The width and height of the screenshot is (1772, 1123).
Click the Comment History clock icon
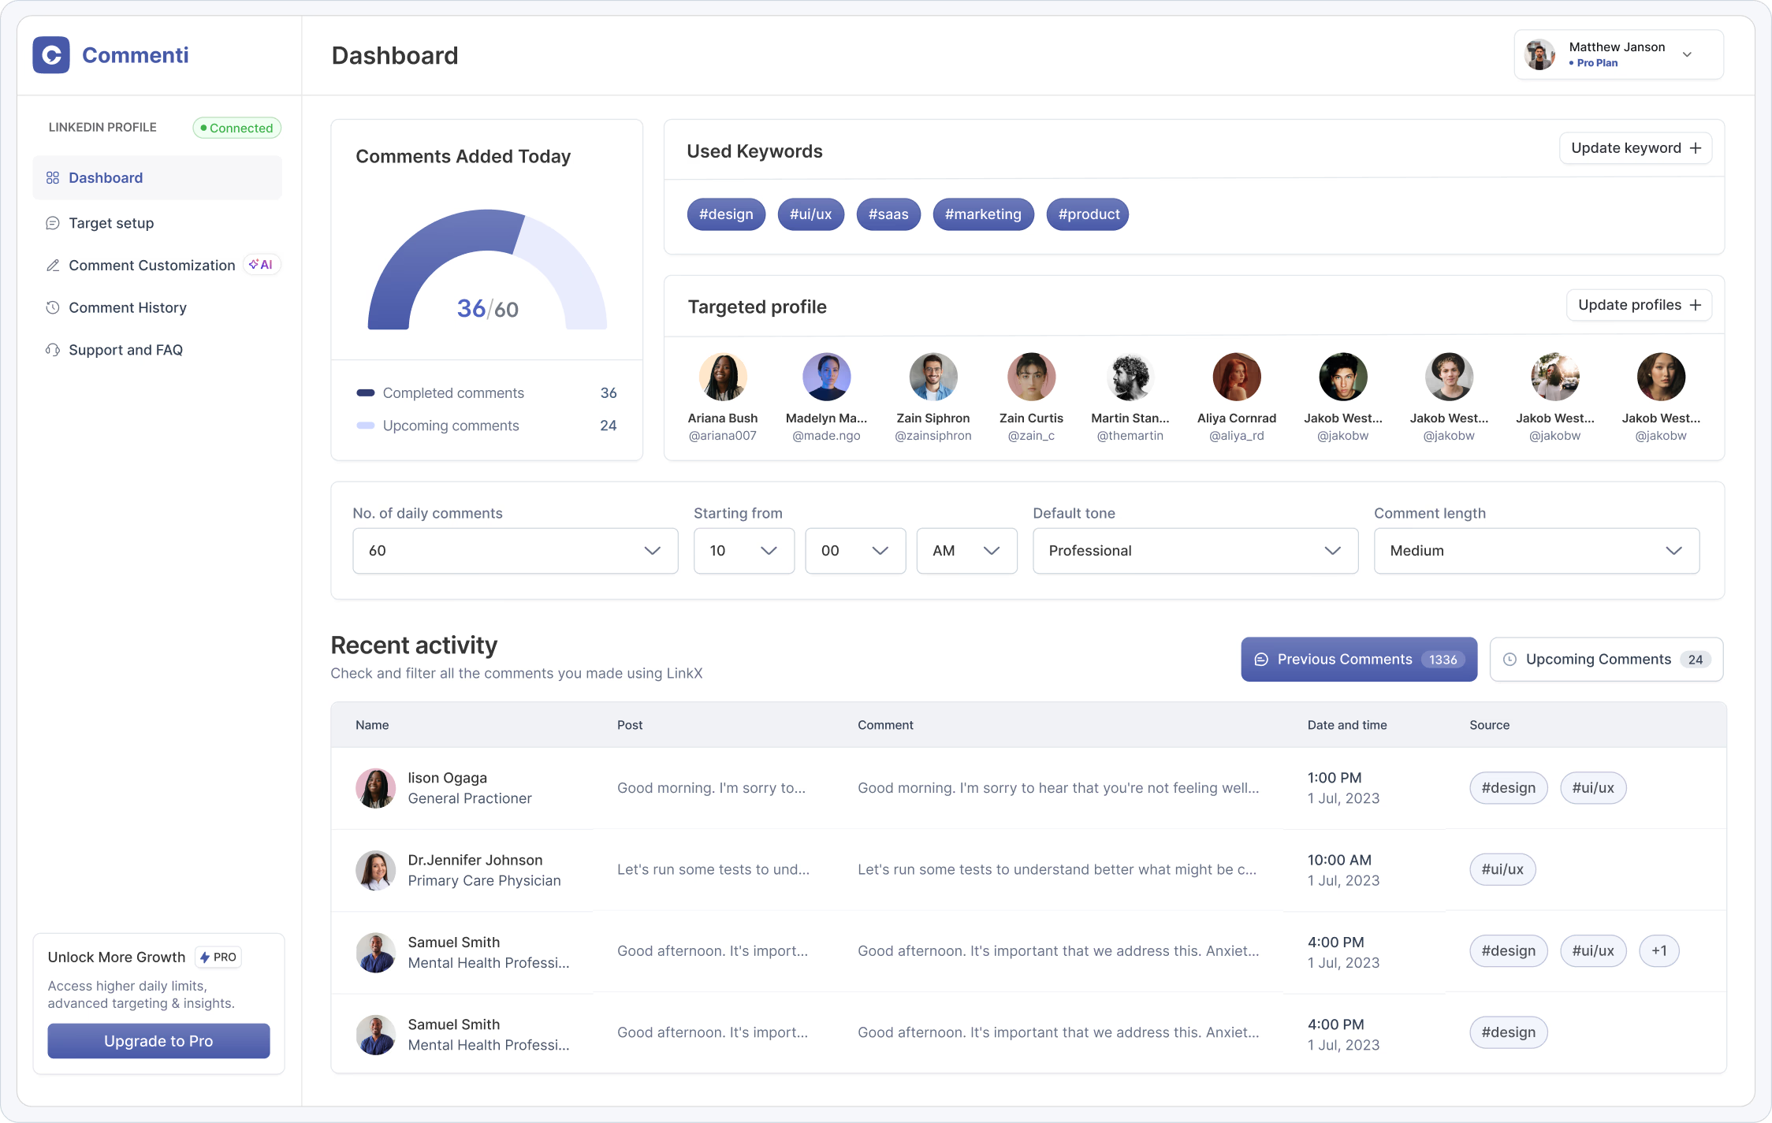(53, 307)
